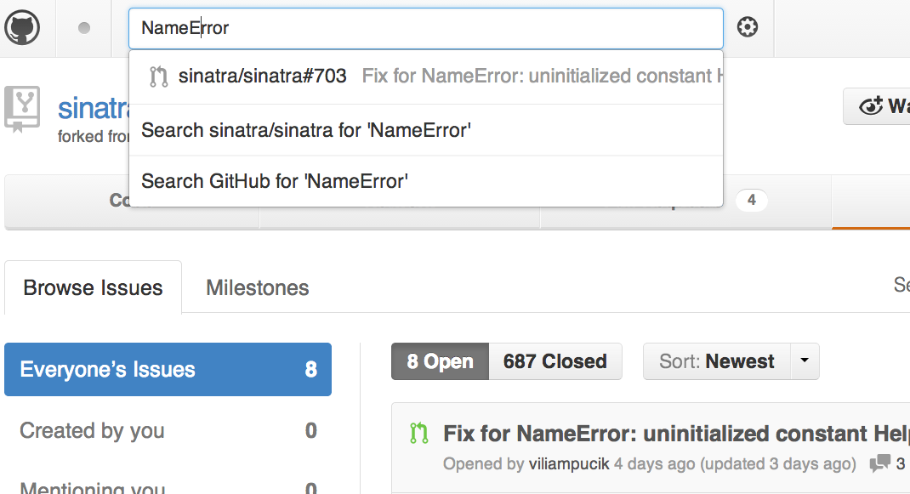Show the 687 Closed issues

pos(555,361)
